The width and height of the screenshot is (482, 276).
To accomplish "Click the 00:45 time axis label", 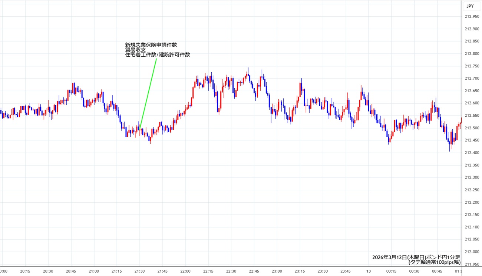I will coord(437,271).
